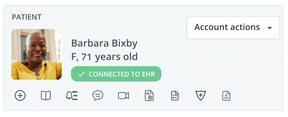This screenshot has height=117, width=288.
Task: Open the chart report document icon
Action: pyautogui.click(x=149, y=96)
